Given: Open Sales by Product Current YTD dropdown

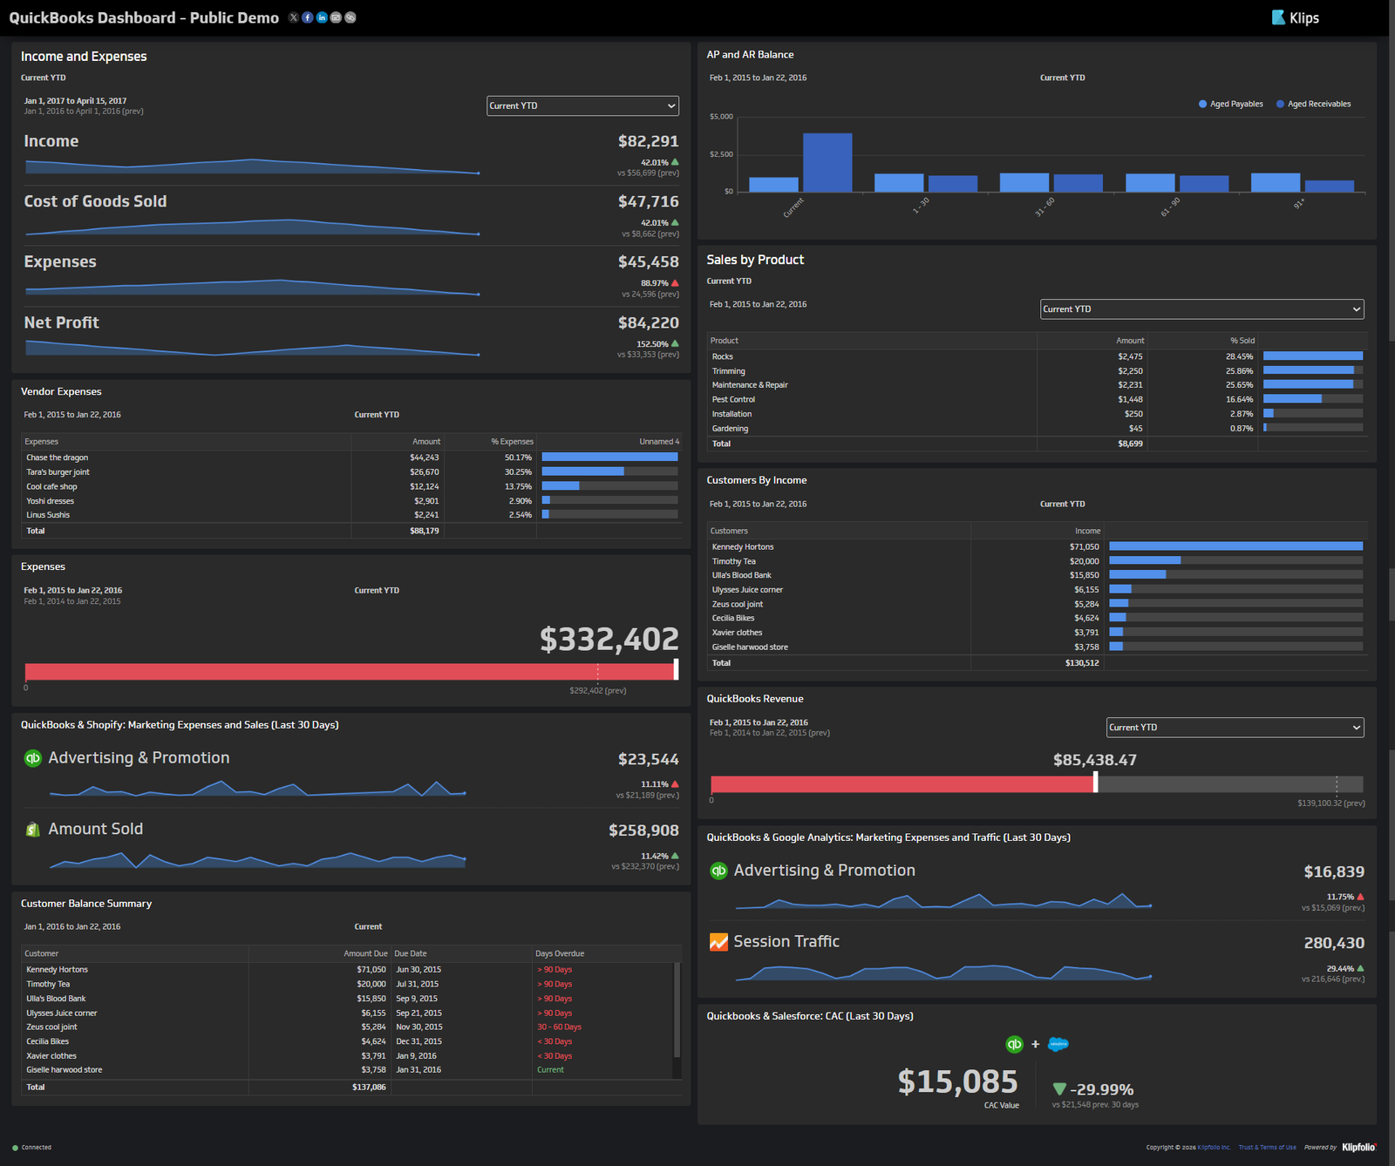Looking at the screenshot, I should (x=1201, y=309).
